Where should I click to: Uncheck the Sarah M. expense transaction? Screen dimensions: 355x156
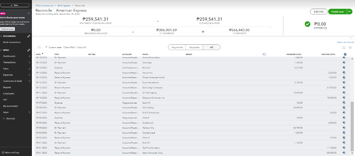pyautogui.click(x=344, y=103)
